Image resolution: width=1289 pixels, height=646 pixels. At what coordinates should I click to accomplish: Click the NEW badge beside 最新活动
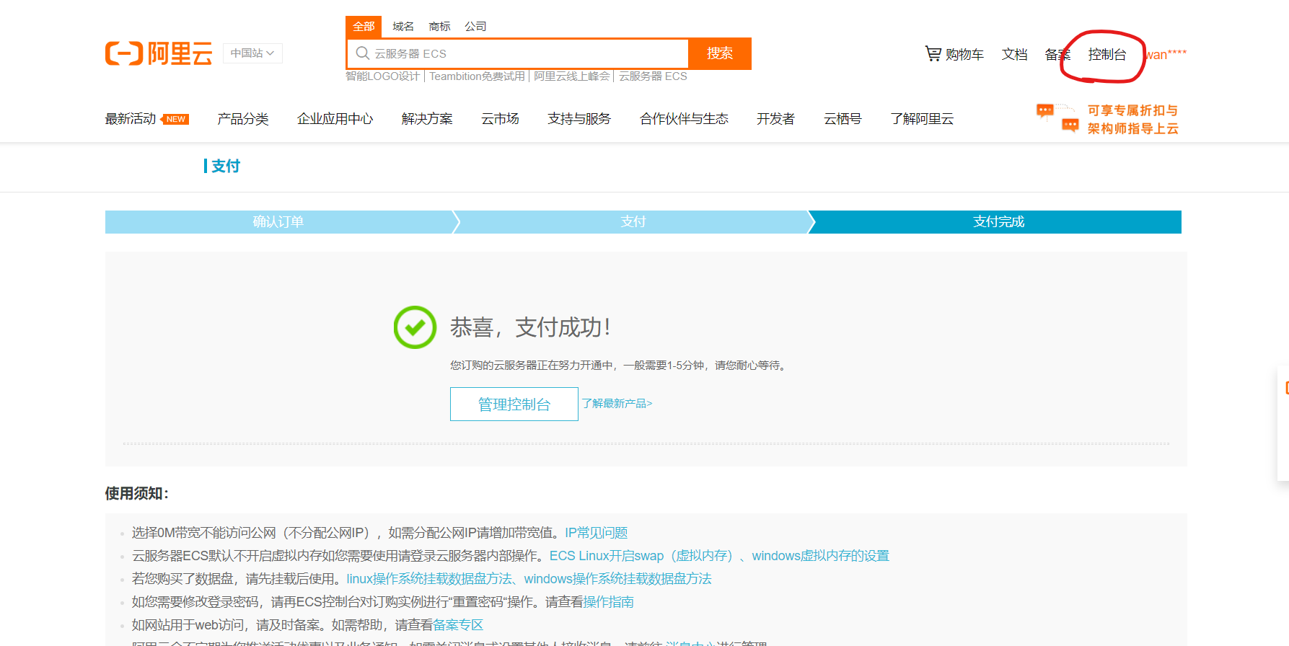[x=175, y=119]
